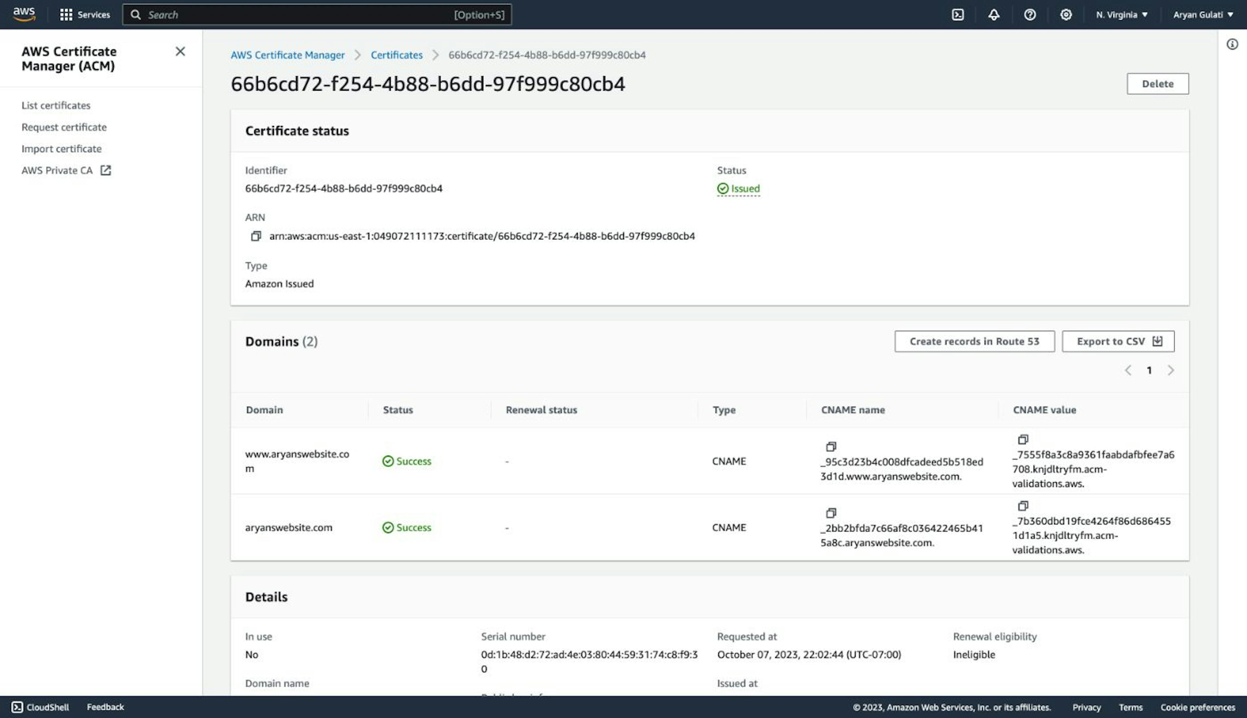Viewport: 1247px width, 718px height.
Task: Click the pagination previous arrow button
Action: (x=1127, y=369)
